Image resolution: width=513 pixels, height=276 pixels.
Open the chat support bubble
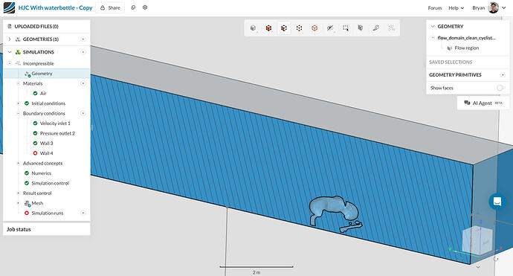click(497, 202)
